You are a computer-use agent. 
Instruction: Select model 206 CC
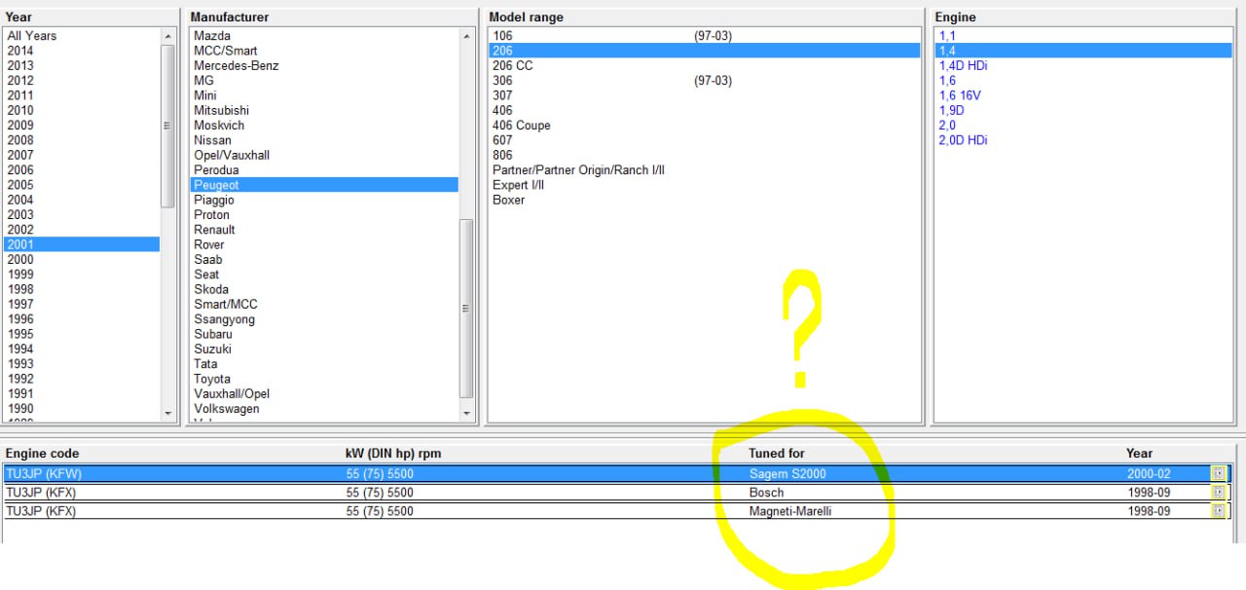coord(513,65)
